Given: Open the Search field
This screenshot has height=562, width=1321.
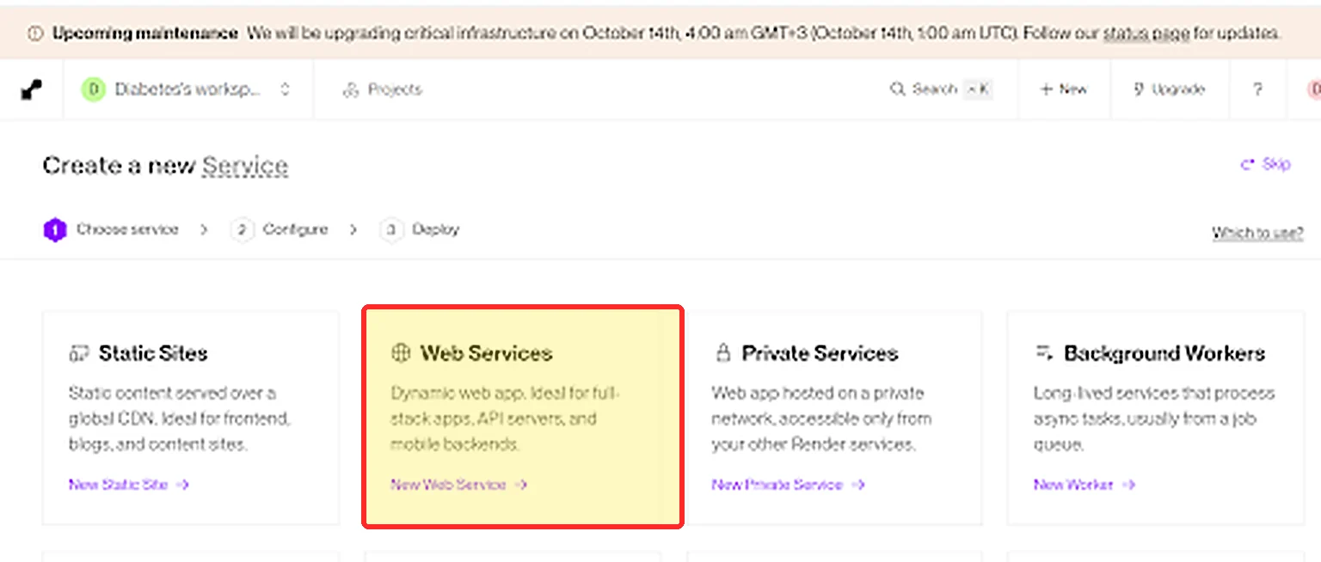Looking at the screenshot, I should 941,89.
